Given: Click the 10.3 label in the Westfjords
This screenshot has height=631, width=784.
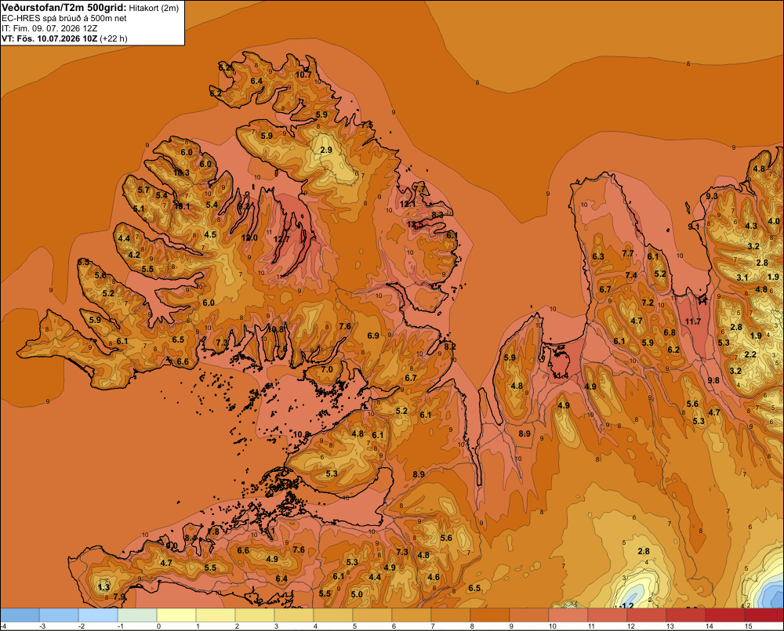Looking at the screenshot, I should (x=181, y=173).
